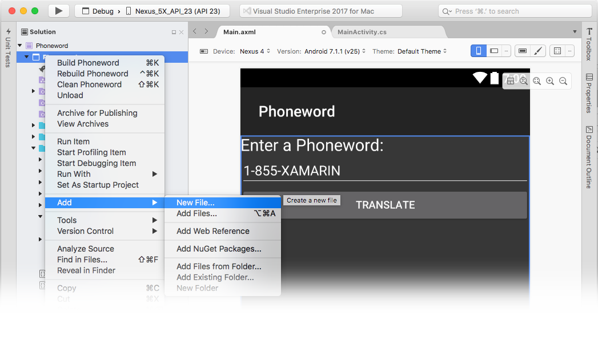Click zoom in magnifier icon
This screenshot has width=598, height=340.
coord(549,81)
